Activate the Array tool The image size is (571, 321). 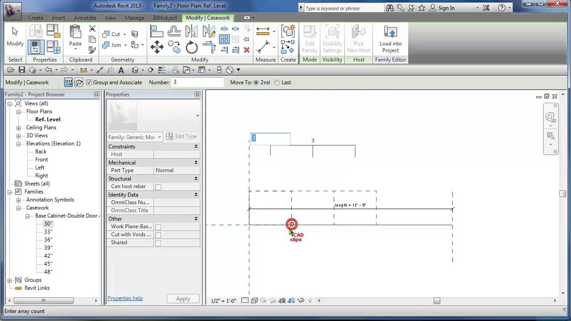(x=224, y=39)
